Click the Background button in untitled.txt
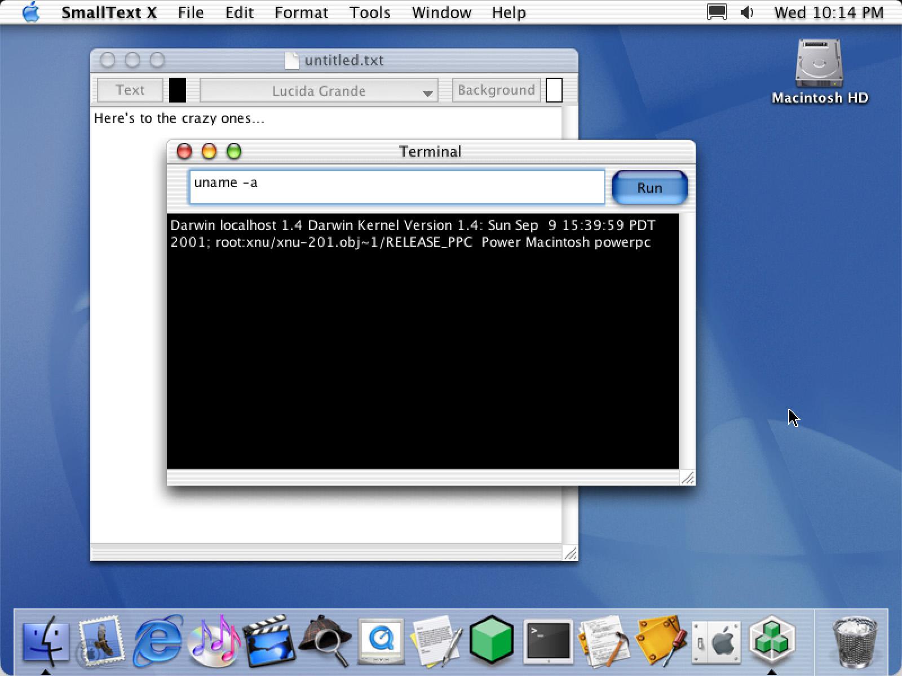 pos(496,90)
